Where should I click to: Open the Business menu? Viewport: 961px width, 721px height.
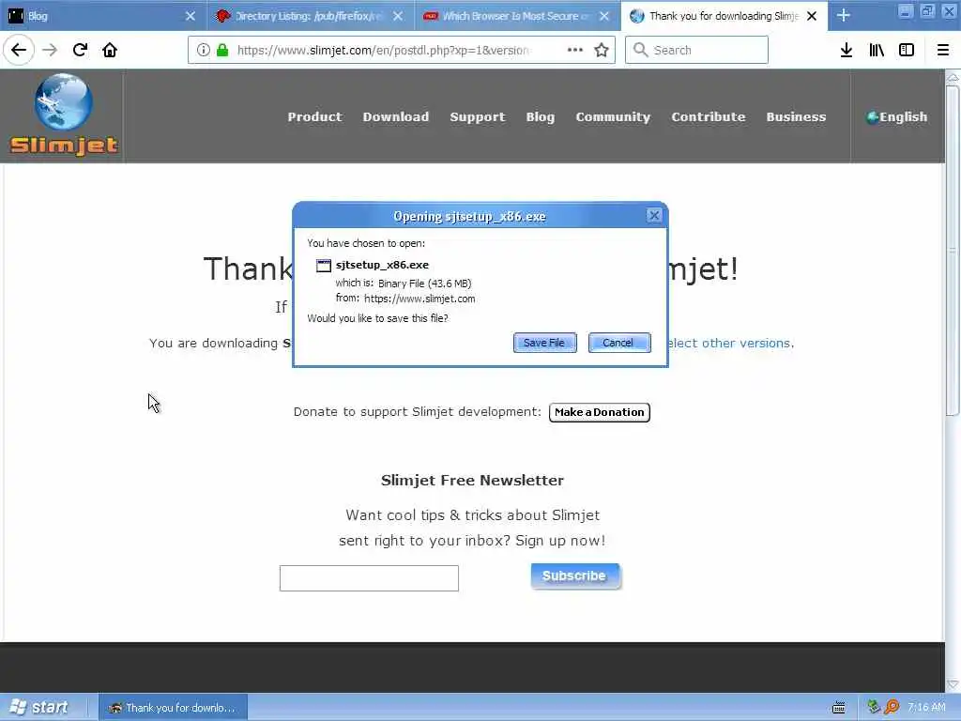pyautogui.click(x=796, y=116)
